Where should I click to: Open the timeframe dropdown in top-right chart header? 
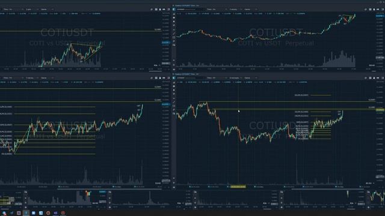click(x=217, y=10)
